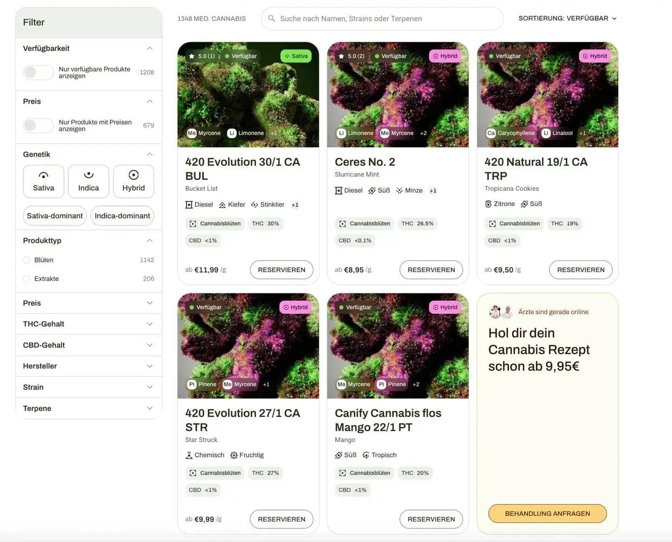The height and width of the screenshot is (542, 672).
Task: Select the Blüten product type radio
Action: (x=27, y=260)
